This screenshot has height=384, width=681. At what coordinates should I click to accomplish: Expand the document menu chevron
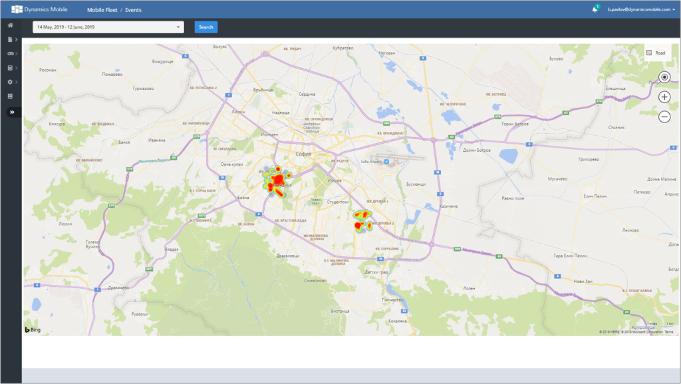pyautogui.click(x=16, y=39)
